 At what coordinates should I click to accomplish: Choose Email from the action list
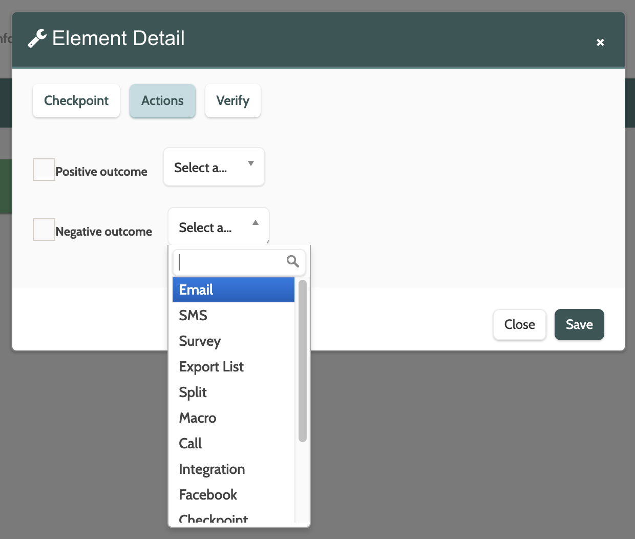(234, 290)
